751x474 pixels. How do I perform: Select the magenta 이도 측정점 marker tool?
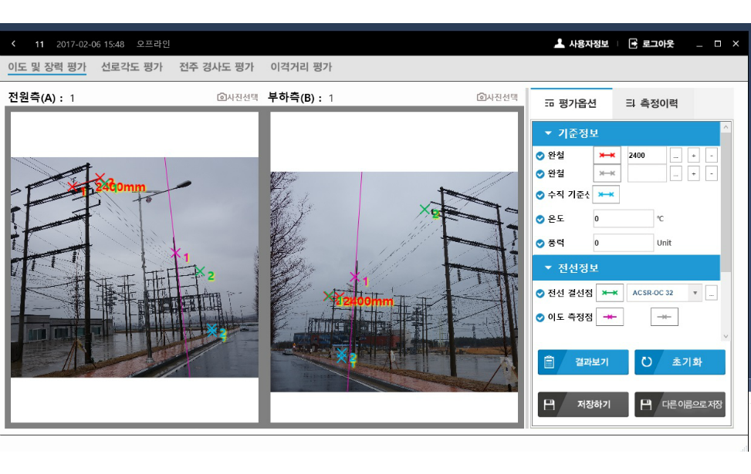(x=610, y=317)
